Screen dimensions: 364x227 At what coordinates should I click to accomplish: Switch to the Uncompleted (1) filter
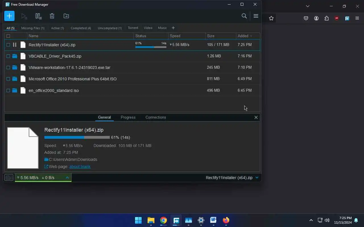point(110,28)
